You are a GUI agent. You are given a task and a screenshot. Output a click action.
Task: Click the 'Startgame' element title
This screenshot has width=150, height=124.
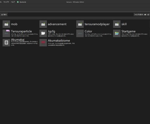point(128,31)
